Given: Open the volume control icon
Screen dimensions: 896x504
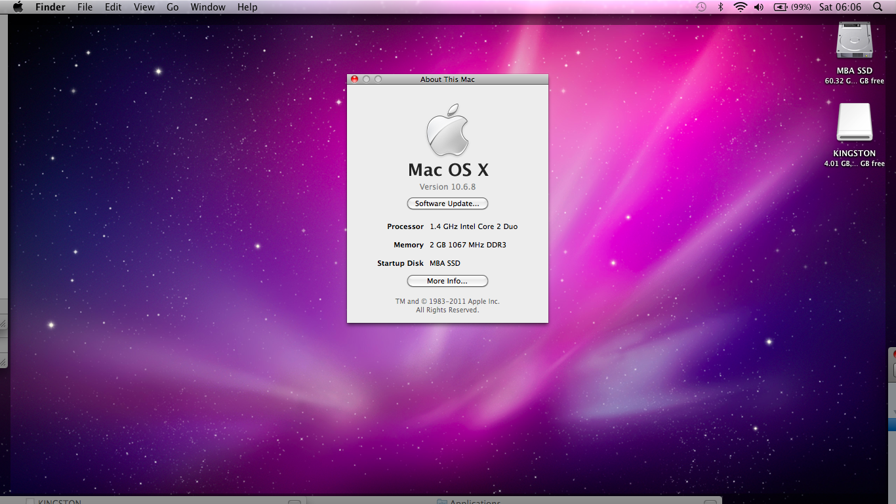Looking at the screenshot, I should (759, 7).
